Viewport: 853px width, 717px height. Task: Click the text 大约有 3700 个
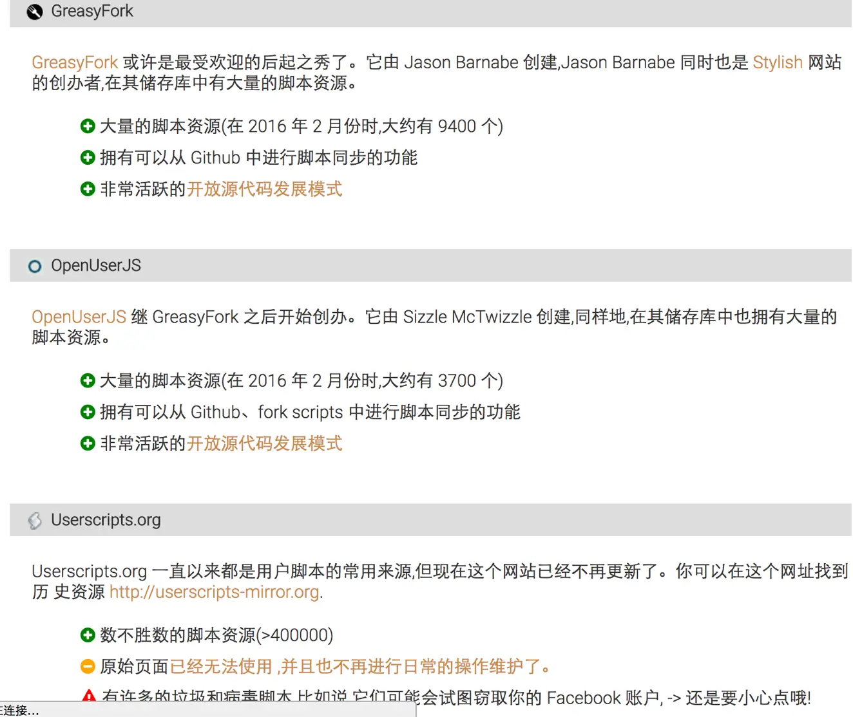pyautogui.click(x=443, y=380)
